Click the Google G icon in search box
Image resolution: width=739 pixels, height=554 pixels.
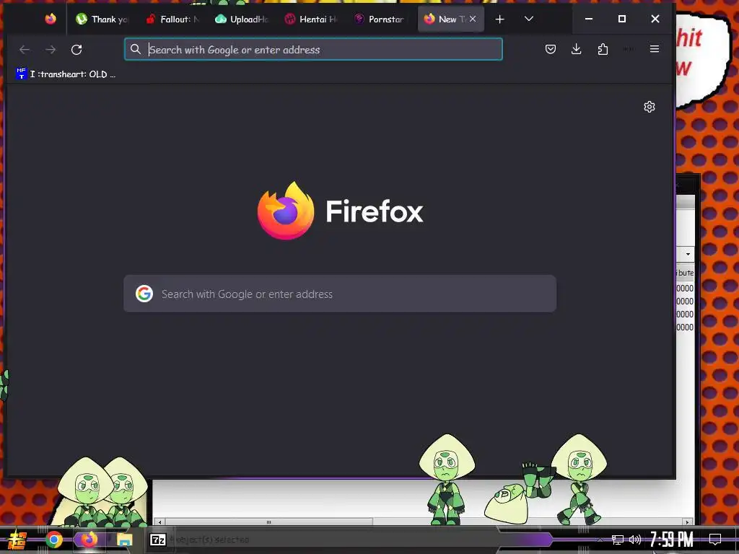(x=144, y=294)
